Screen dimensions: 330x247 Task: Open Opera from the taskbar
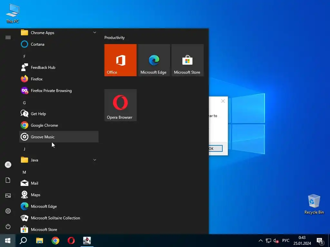[71, 241]
